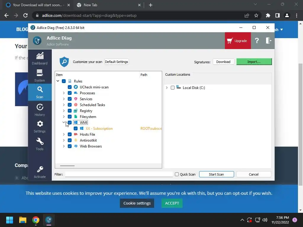Toggle the Rules root checkbox
Screen dimensions: 303x227
tap(64, 81)
